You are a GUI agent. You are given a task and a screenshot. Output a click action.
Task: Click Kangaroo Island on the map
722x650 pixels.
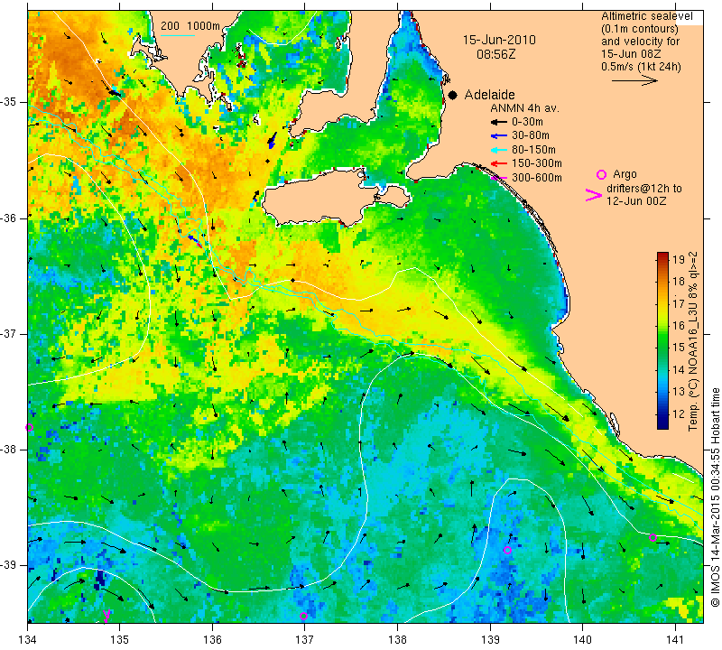pos(322,197)
